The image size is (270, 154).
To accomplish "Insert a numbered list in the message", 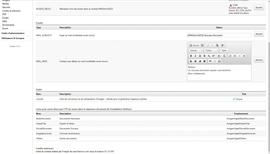I will (x=230, y=56).
